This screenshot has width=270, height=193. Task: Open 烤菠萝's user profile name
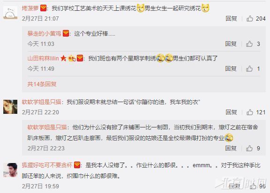[x=30, y=8]
